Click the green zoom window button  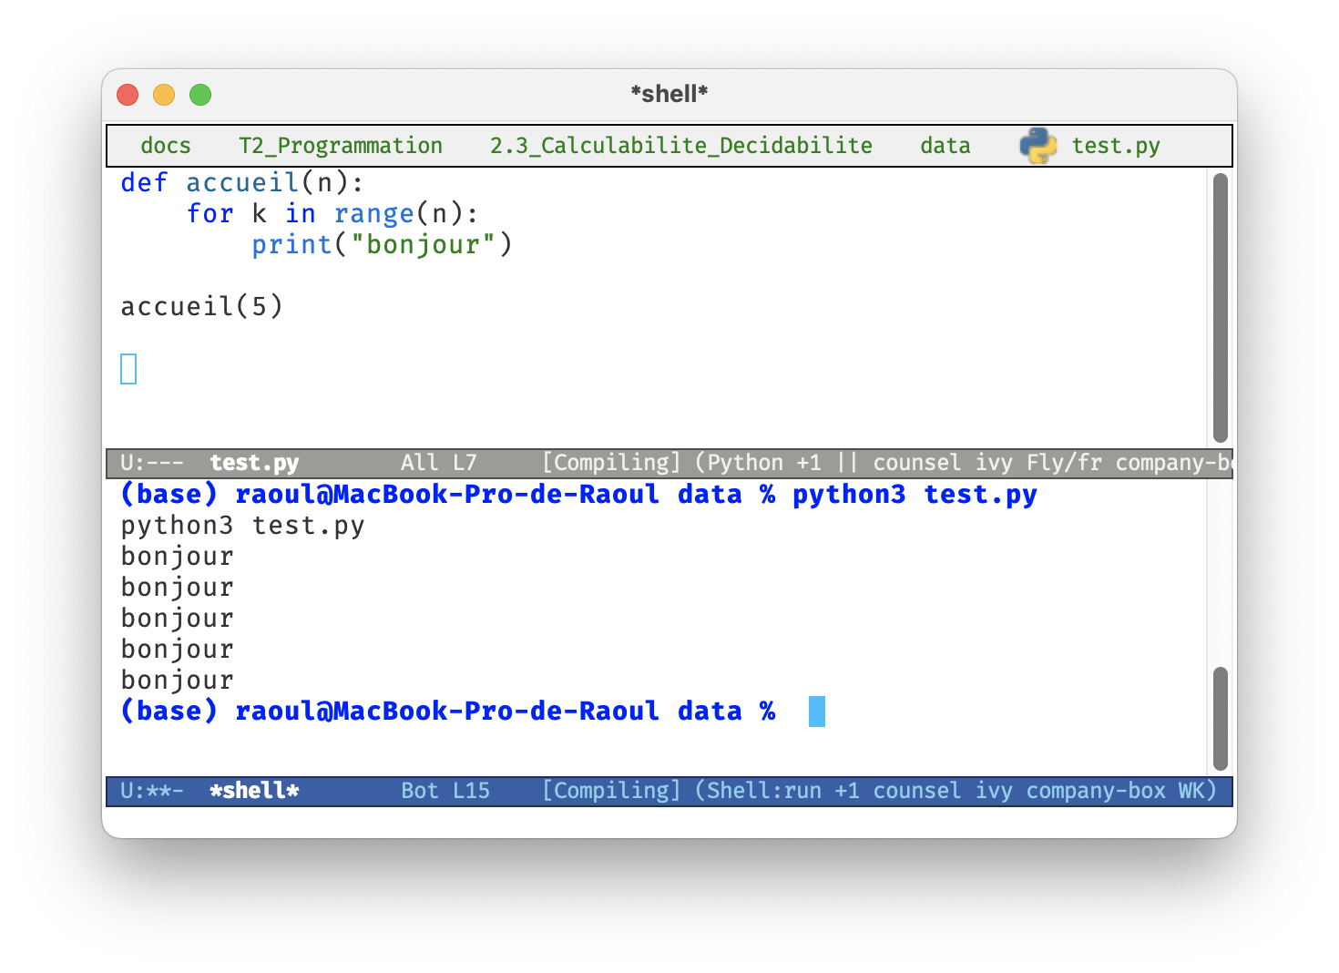point(200,95)
